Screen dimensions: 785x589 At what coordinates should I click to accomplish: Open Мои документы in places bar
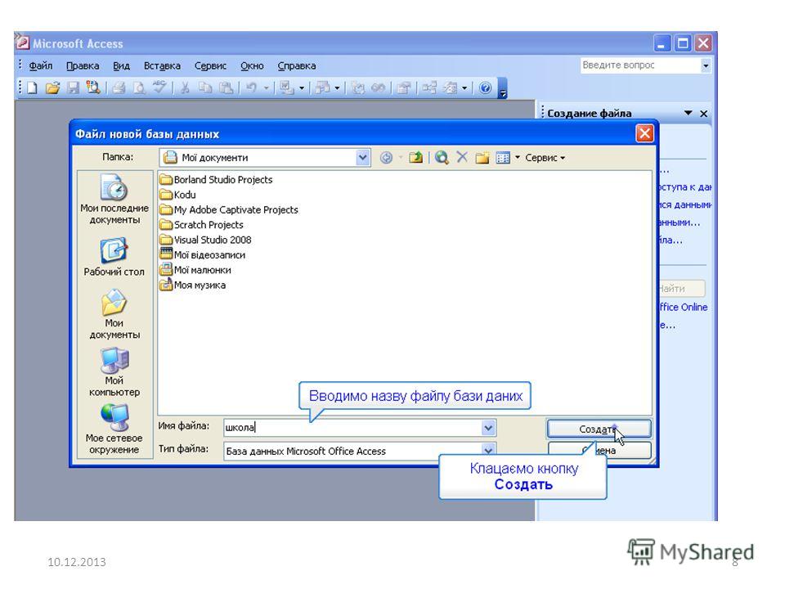[114, 314]
